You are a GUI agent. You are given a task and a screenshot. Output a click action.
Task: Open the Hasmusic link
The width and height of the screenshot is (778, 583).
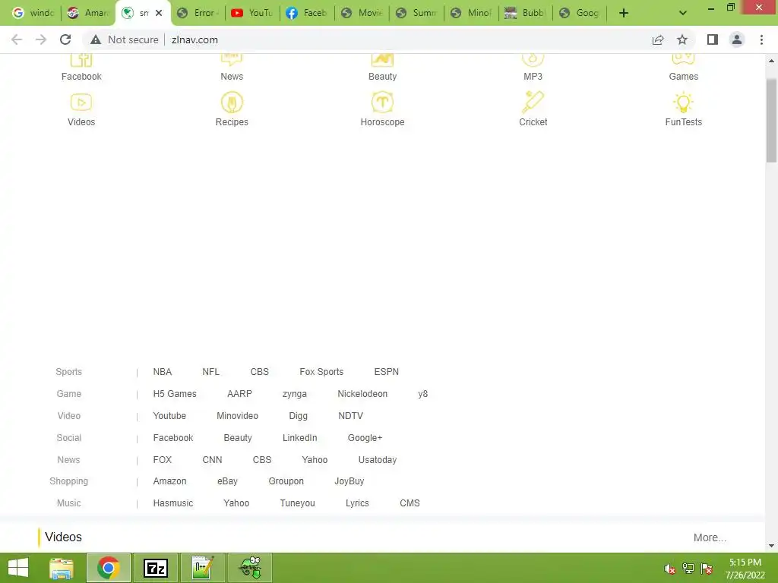tap(172, 503)
